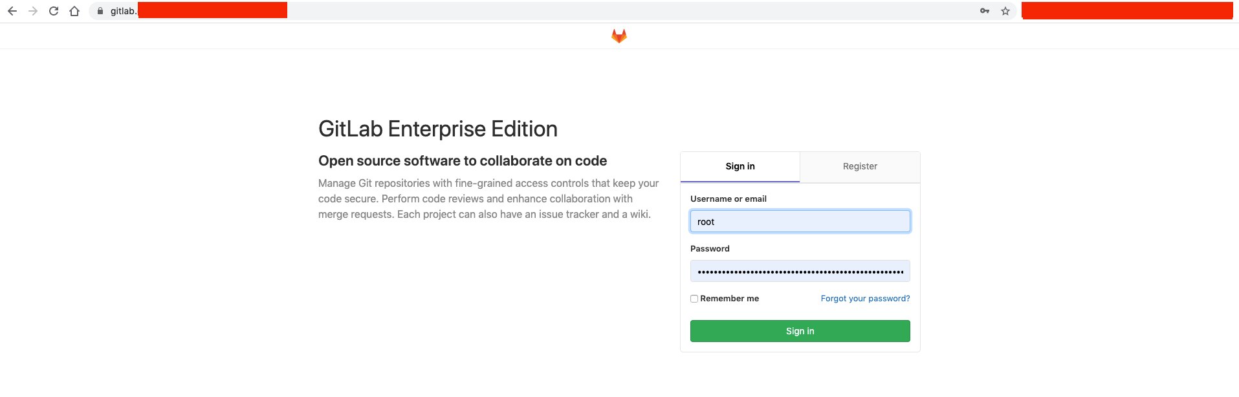Click the "Username or email" label
This screenshot has width=1239, height=397.
pos(729,199)
